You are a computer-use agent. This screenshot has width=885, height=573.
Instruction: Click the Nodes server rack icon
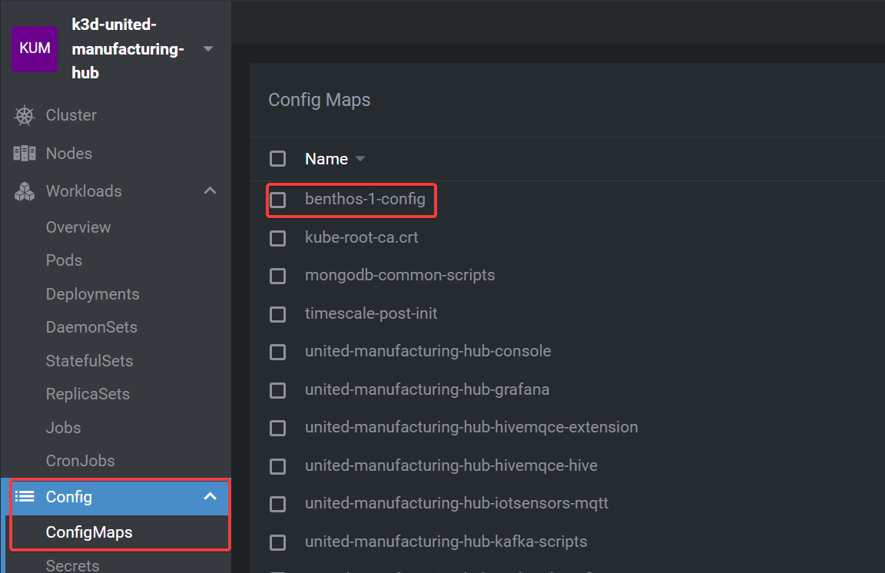tap(25, 154)
